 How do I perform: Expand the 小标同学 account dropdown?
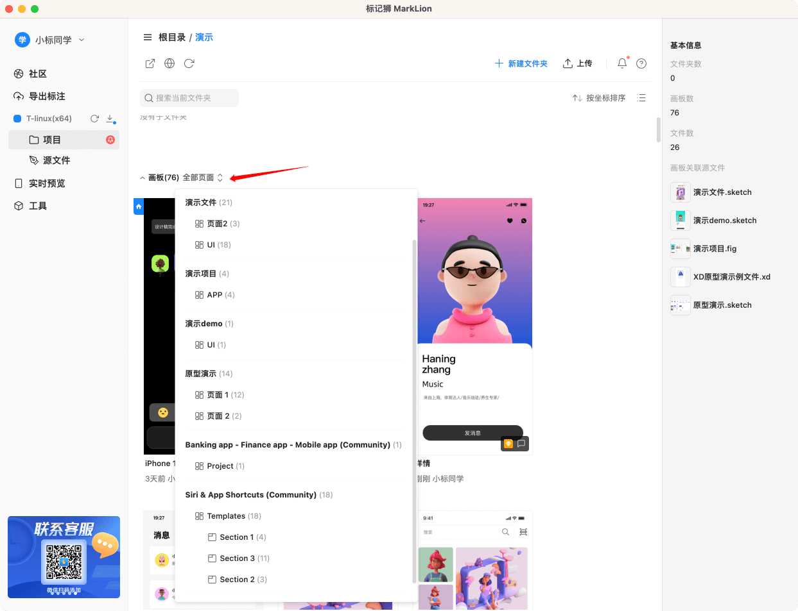click(x=82, y=40)
